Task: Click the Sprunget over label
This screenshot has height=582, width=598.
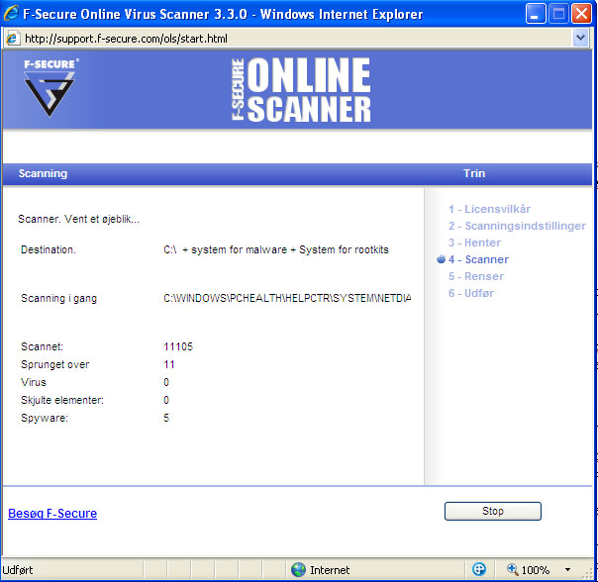Action: click(55, 364)
